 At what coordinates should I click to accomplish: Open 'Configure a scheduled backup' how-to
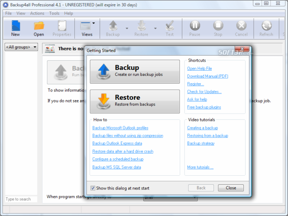click(118, 159)
